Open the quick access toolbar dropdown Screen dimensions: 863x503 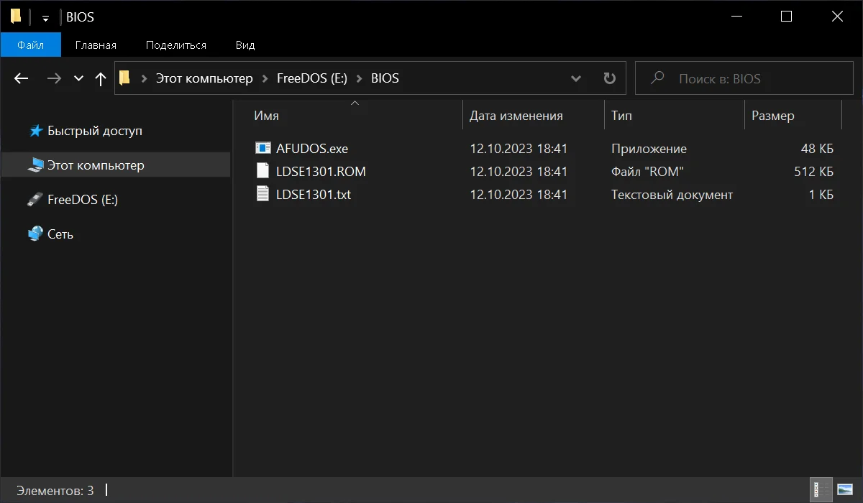(x=45, y=18)
